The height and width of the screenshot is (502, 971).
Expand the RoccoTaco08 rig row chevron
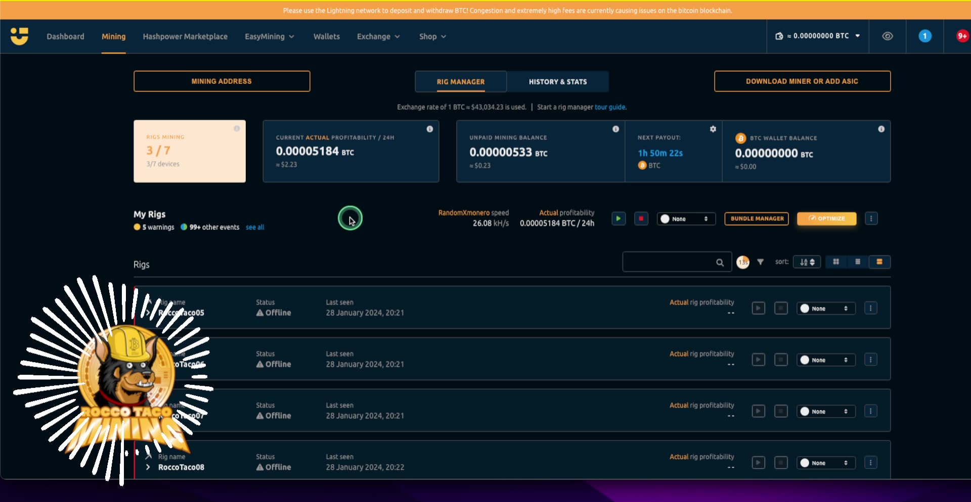click(x=147, y=467)
